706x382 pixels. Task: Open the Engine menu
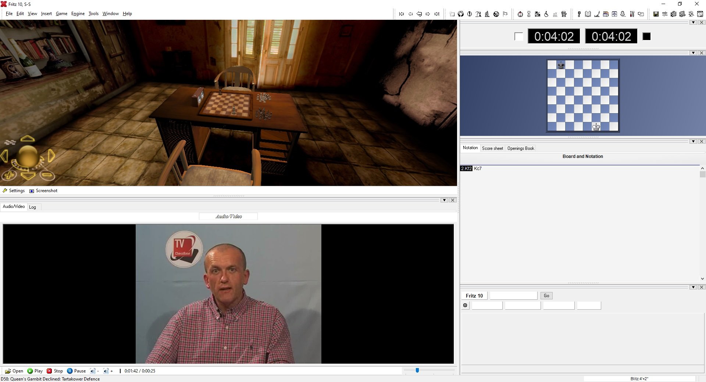[x=78, y=14]
